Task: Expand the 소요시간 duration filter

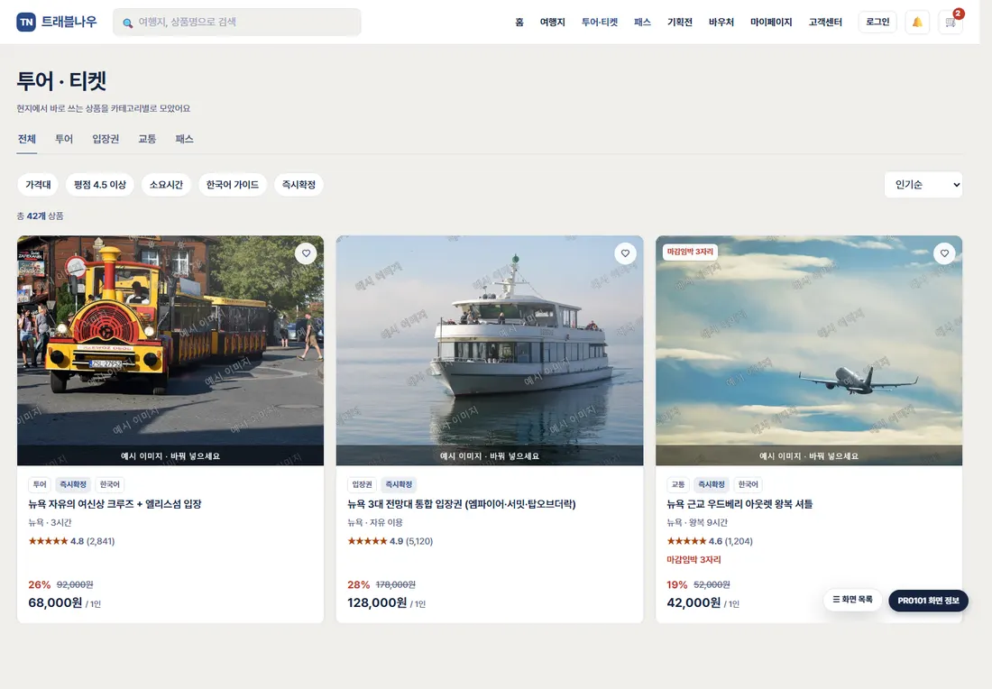Action: click(166, 185)
